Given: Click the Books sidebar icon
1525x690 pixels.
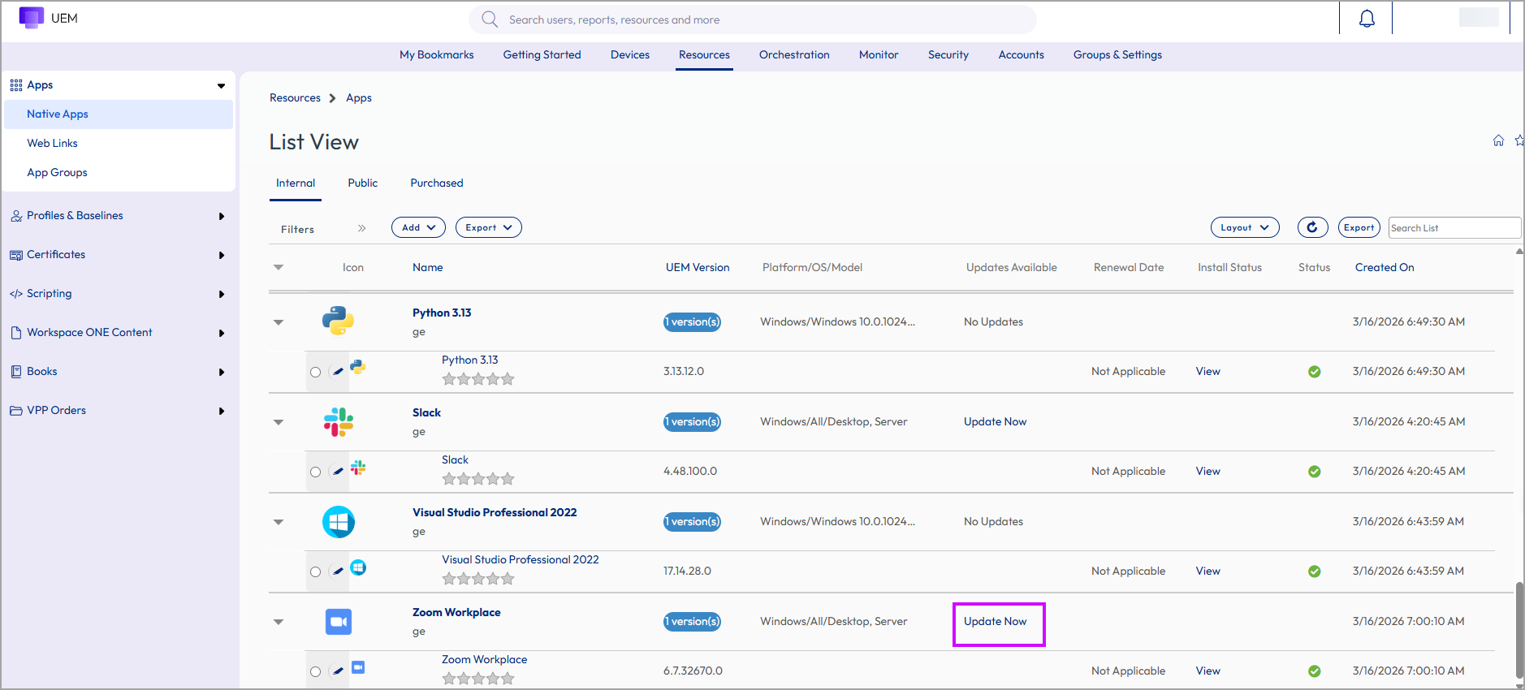Looking at the screenshot, I should pos(16,372).
